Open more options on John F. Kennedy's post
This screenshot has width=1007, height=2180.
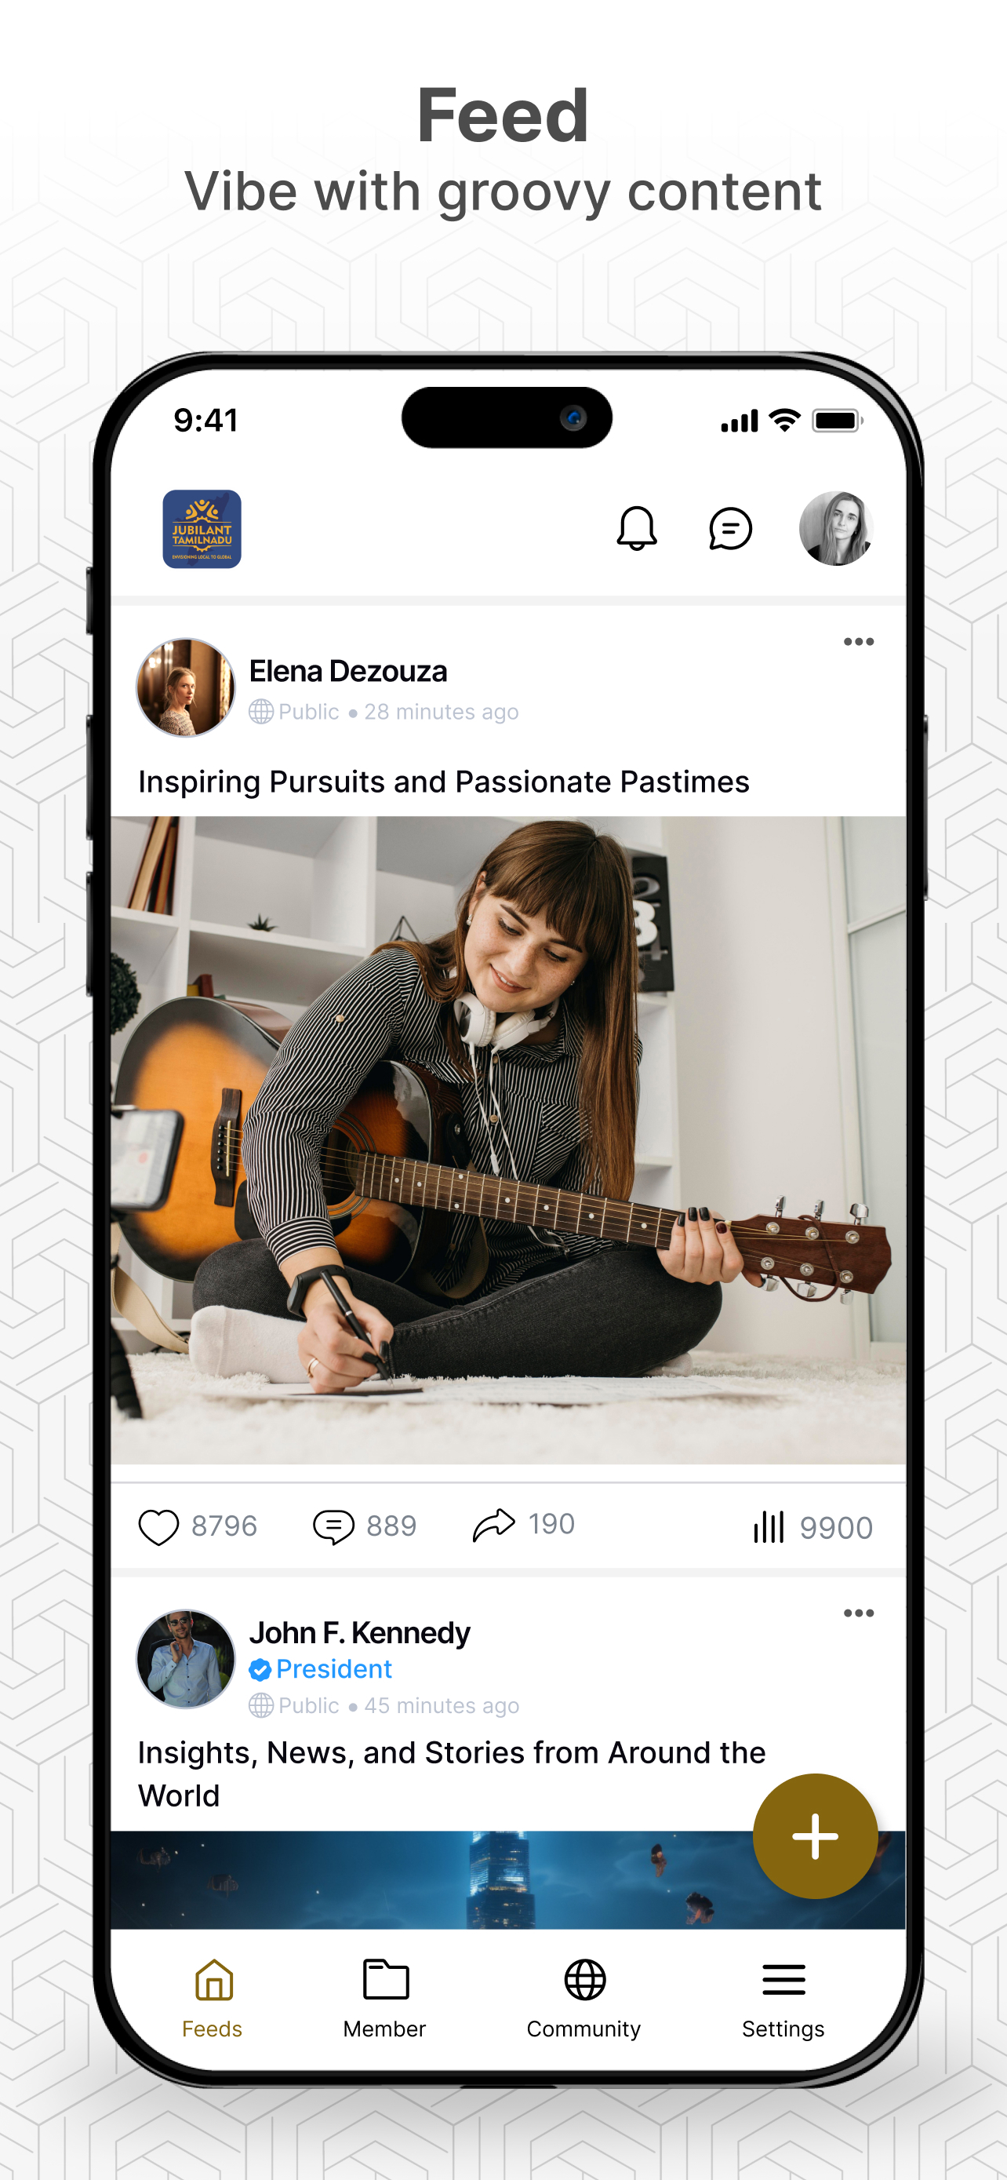coord(858,1613)
